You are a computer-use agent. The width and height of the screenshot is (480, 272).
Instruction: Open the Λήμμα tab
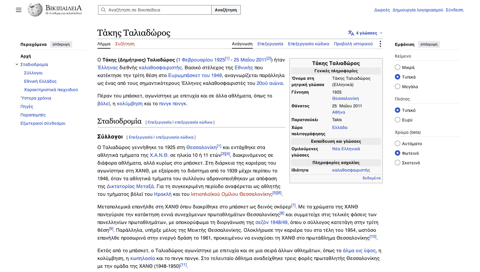[104, 44]
